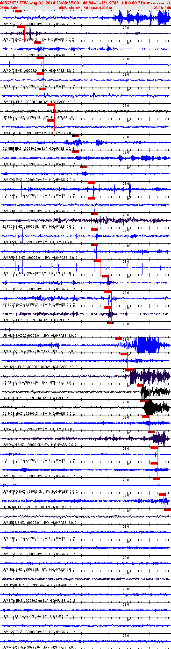Click the red pick flag above PB.B007 trace
The height and width of the screenshot is (649, 171).
pos(108,292)
